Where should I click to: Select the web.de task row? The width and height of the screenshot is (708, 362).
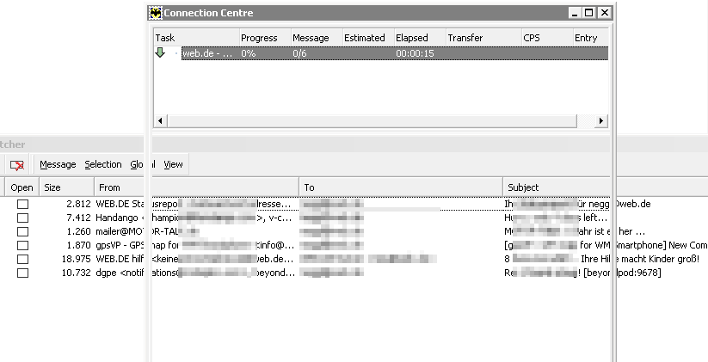[x=379, y=53]
